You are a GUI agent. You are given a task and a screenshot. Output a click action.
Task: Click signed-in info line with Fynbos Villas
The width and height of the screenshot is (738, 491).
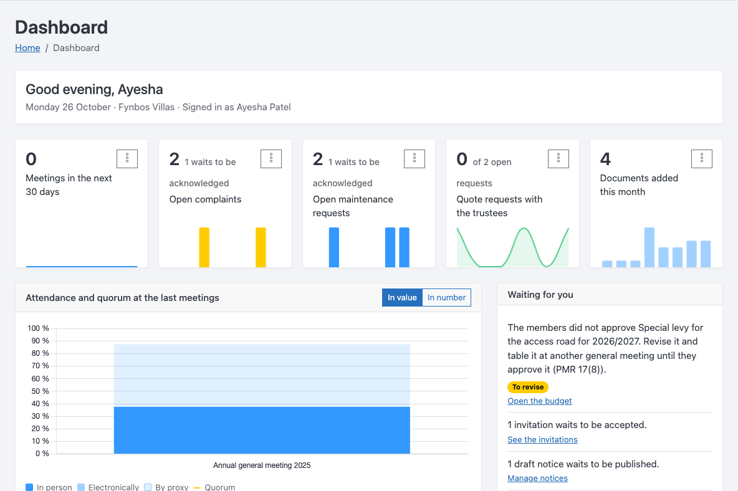point(158,107)
